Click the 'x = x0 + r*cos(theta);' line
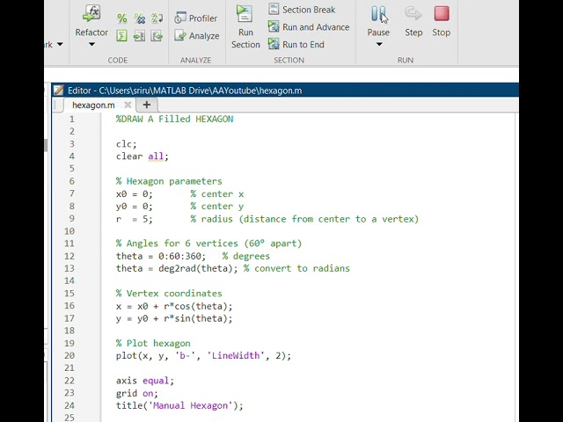The width and height of the screenshot is (563, 422). click(174, 306)
